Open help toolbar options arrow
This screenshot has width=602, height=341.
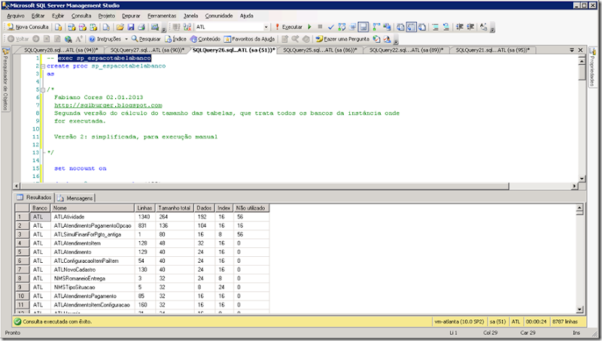tap(397, 41)
